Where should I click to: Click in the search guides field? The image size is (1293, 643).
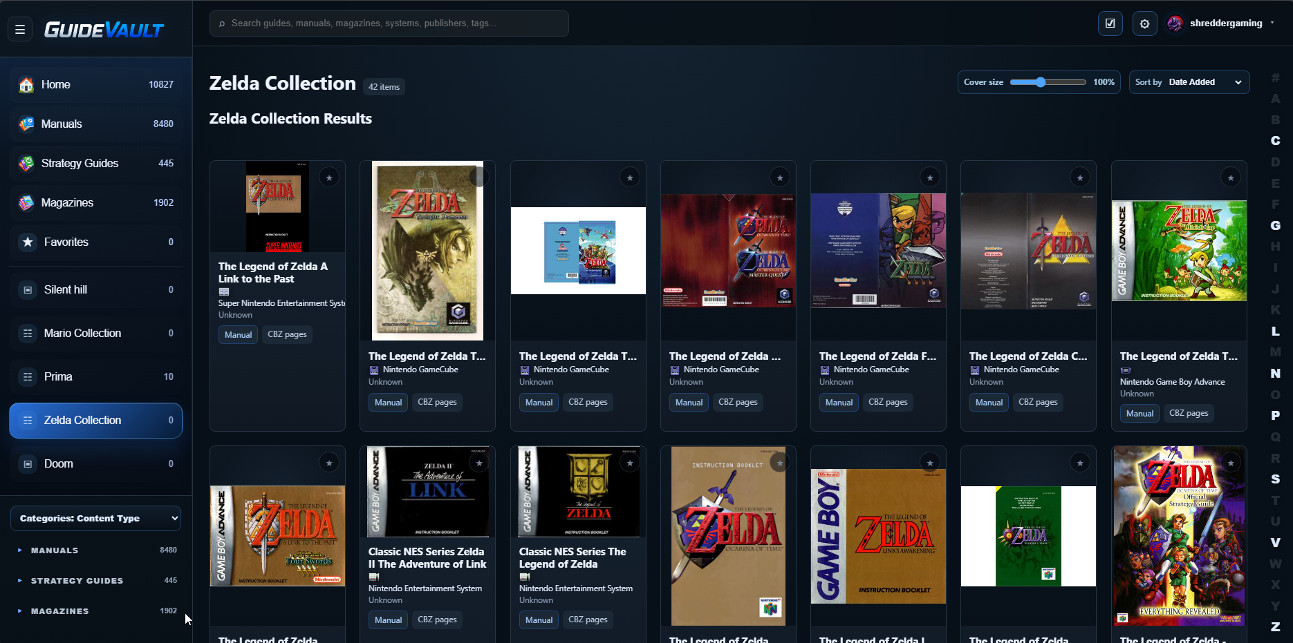[x=389, y=23]
